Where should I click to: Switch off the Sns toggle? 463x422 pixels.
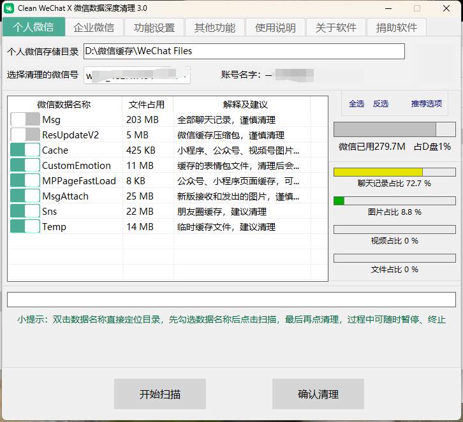25,212
